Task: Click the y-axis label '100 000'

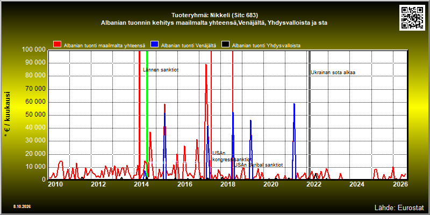Action: pyautogui.click(x=33, y=50)
